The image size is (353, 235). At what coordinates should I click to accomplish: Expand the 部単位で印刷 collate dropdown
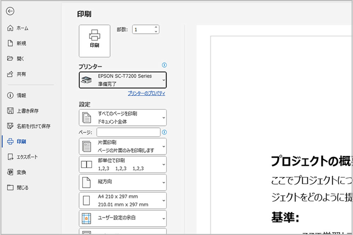tap(123, 164)
